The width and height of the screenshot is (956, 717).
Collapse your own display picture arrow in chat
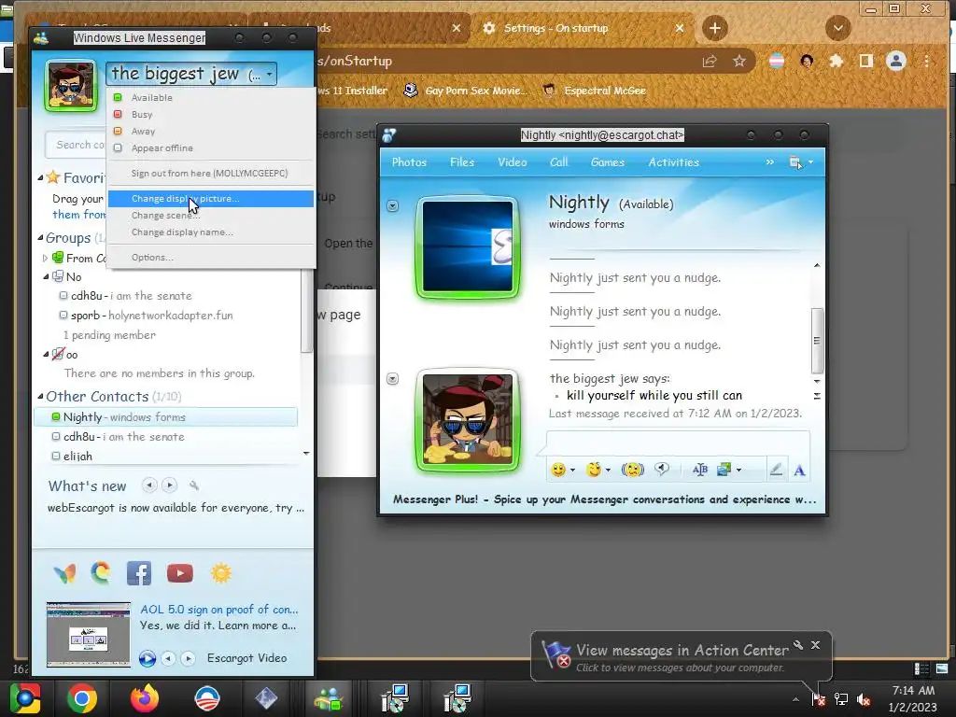coord(393,379)
